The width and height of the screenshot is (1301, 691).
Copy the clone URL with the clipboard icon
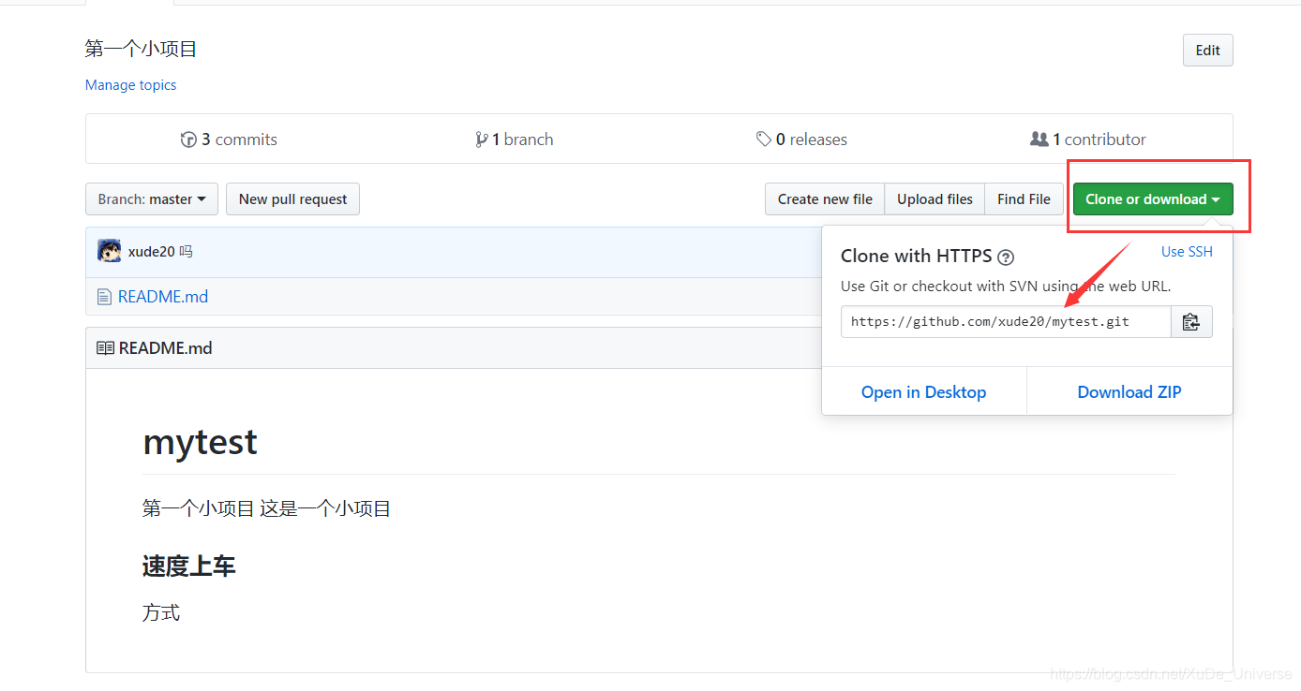click(1191, 321)
